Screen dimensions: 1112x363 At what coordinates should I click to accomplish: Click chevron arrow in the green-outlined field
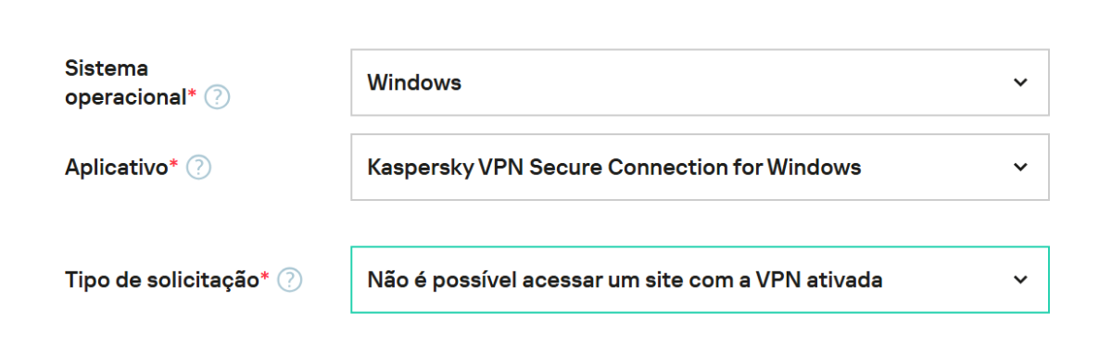click(x=1020, y=280)
